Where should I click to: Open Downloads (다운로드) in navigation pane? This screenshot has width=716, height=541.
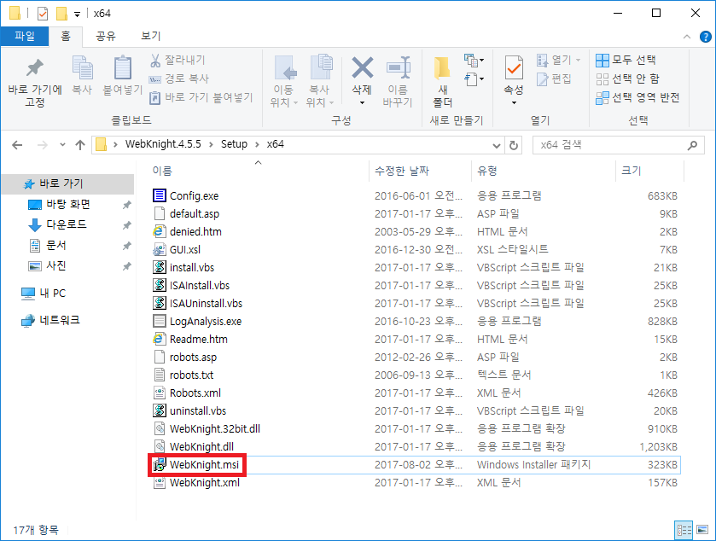pyautogui.click(x=67, y=224)
